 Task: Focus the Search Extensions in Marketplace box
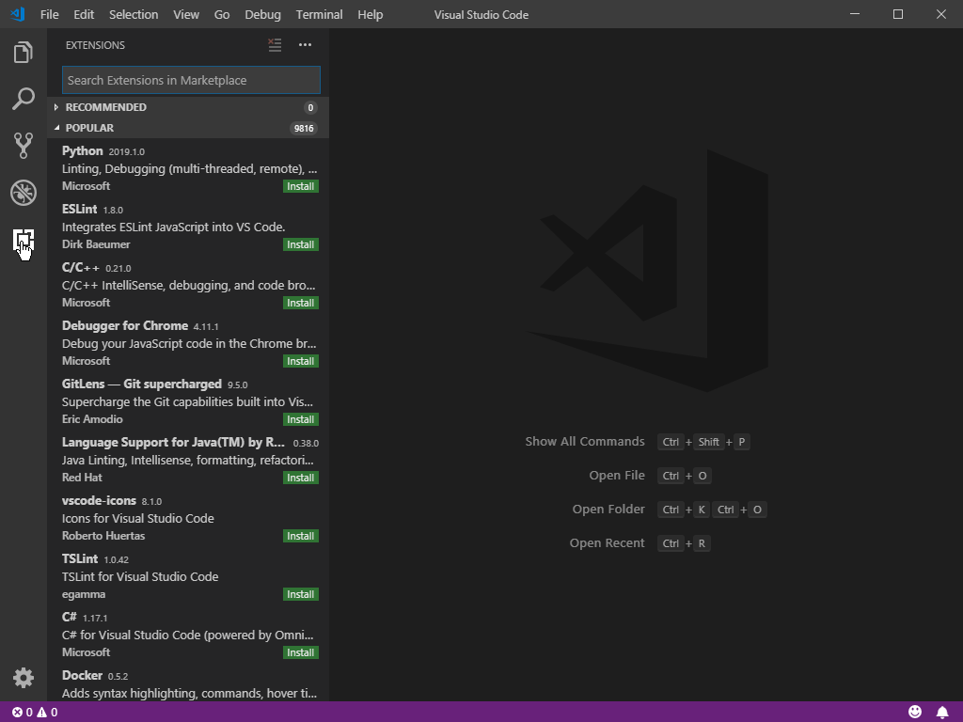pyautogui.click(x=191, y=80)
